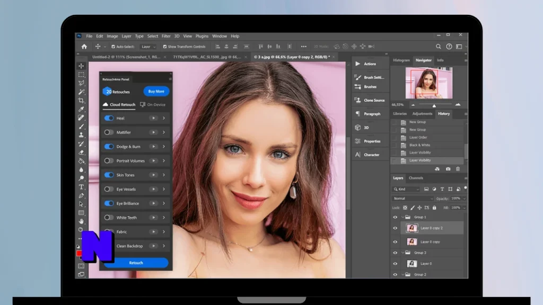Viewport: 543px width, 305px height.
Task: Open the Plugins menu
Action: pyautogui.click(x=202, y=36)
